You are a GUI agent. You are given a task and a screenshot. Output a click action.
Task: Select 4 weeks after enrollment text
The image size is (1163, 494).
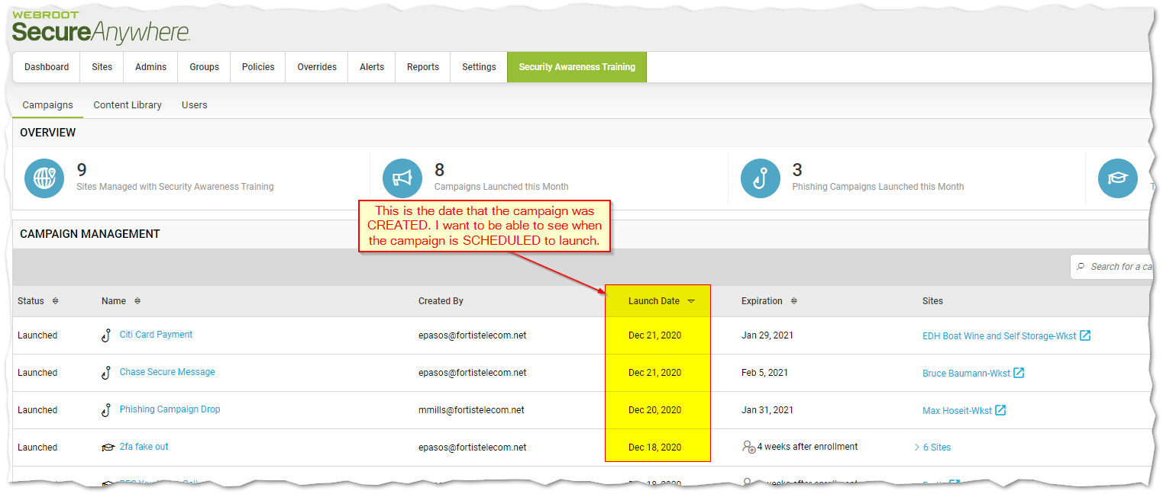click(807, 447)
